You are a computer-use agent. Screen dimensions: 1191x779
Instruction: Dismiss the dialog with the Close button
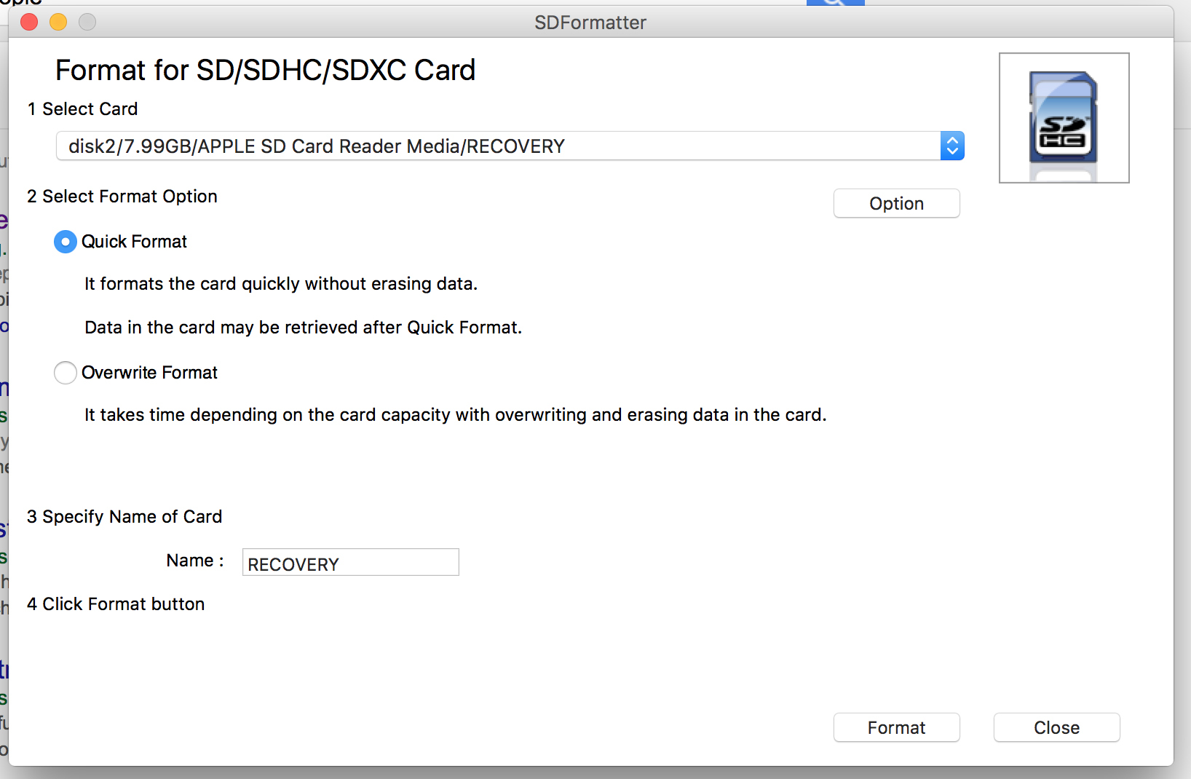[1056, 727]
